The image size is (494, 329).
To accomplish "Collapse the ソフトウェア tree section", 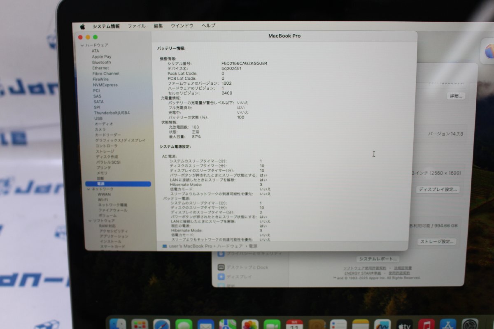I will [x=90, y=221].
